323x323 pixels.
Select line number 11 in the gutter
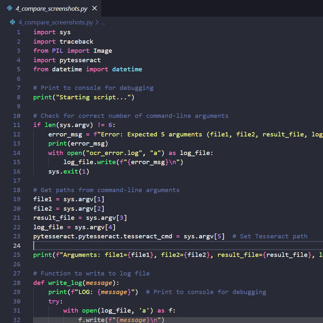(x=17, y=125)
